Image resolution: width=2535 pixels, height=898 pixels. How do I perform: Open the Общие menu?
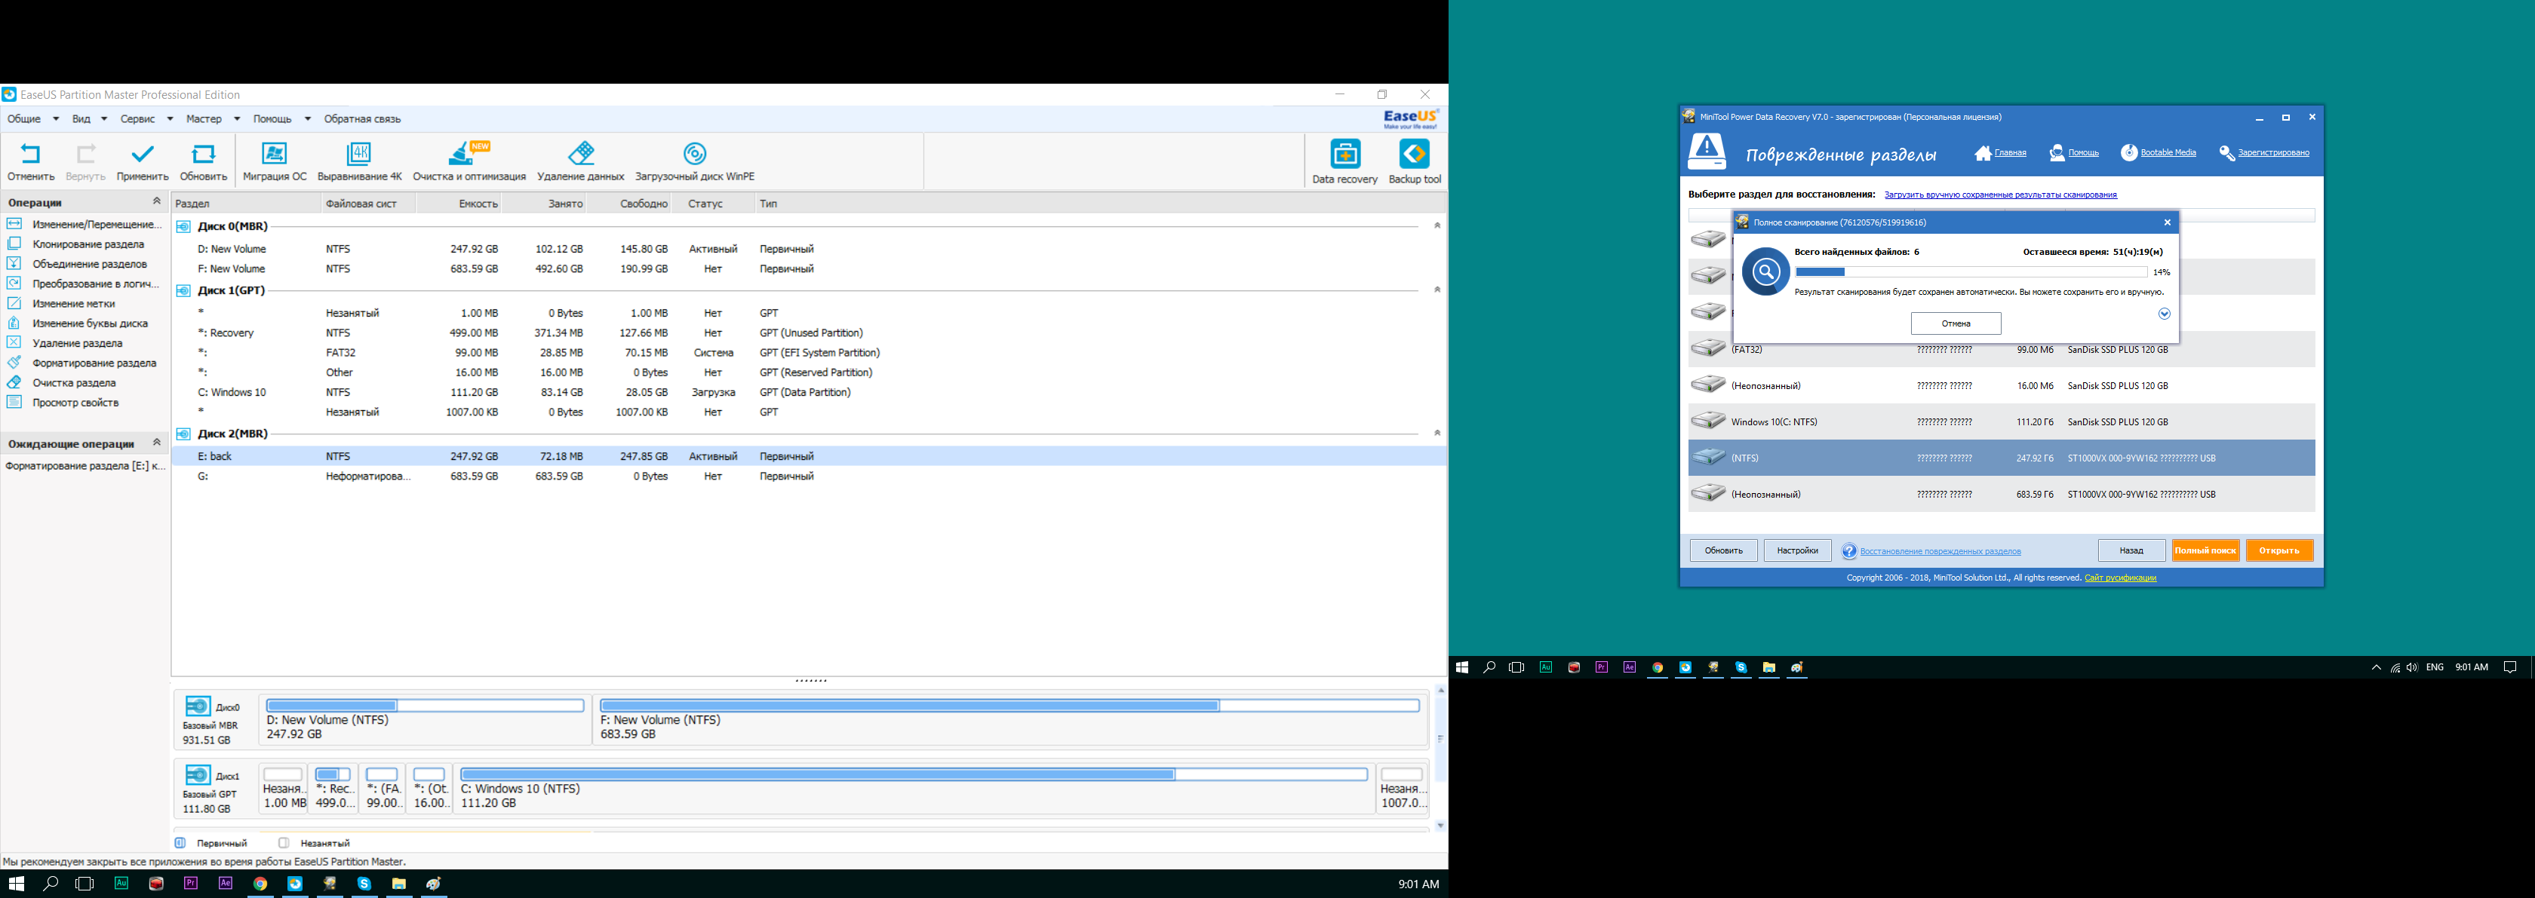click(32, 119)
